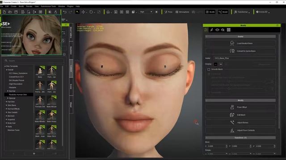The height and width of the screenshot is (160, 286).
Task: Enable the Smooth Mesh checkbox
Action: point(209,69)
